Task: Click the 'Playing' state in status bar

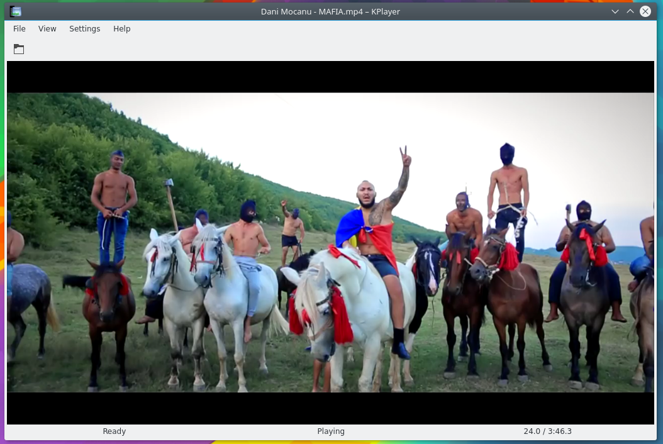Action: pyautogui.click(x=331, y=431)
